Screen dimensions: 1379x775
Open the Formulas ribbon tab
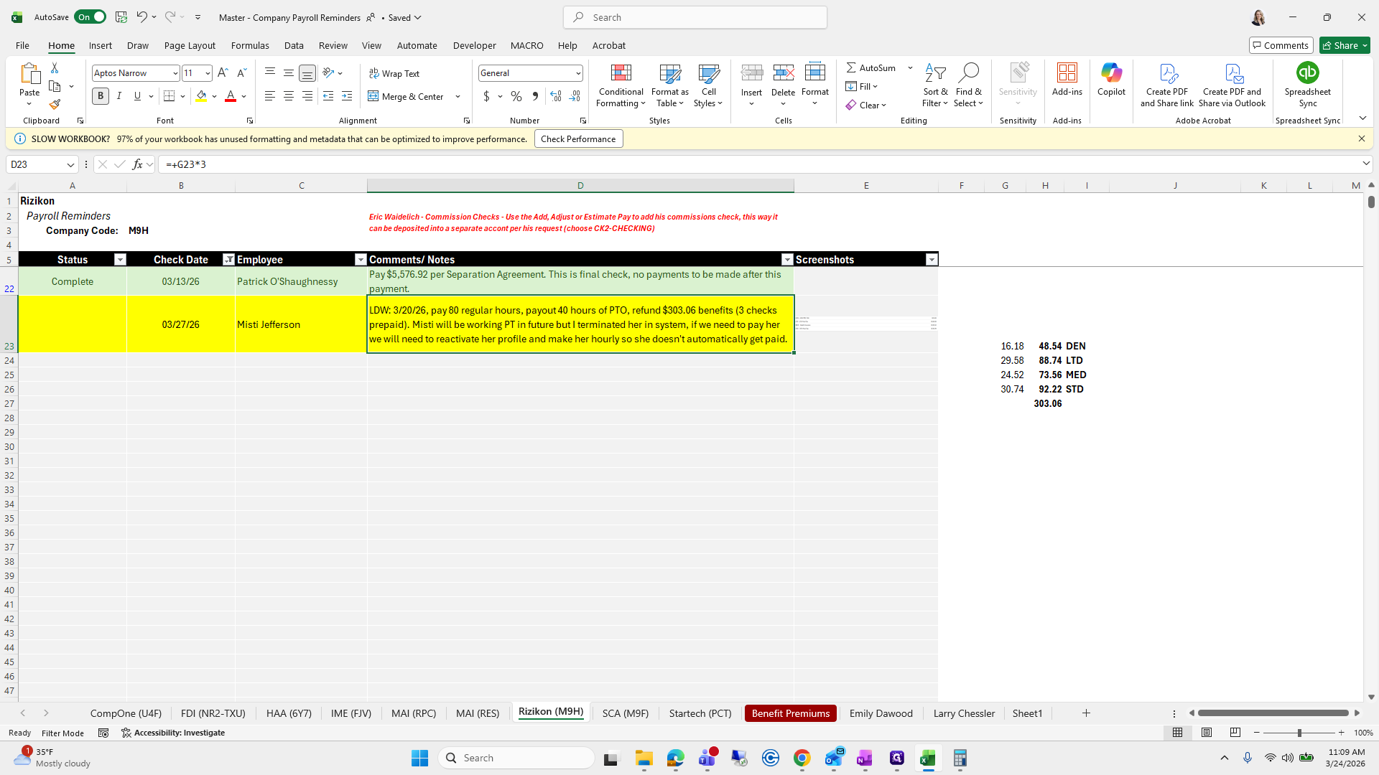click(250, 45)
